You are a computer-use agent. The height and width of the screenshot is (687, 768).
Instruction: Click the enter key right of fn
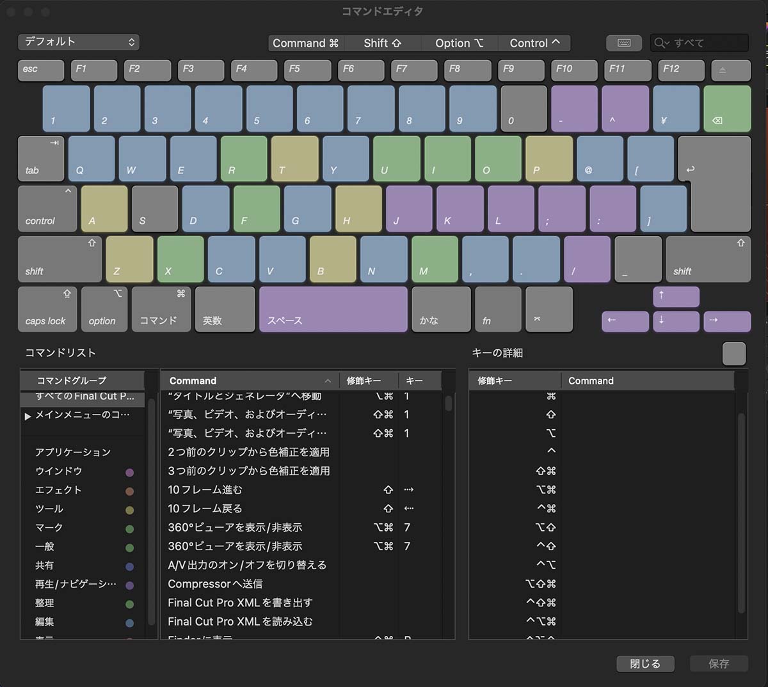(549, 310)
